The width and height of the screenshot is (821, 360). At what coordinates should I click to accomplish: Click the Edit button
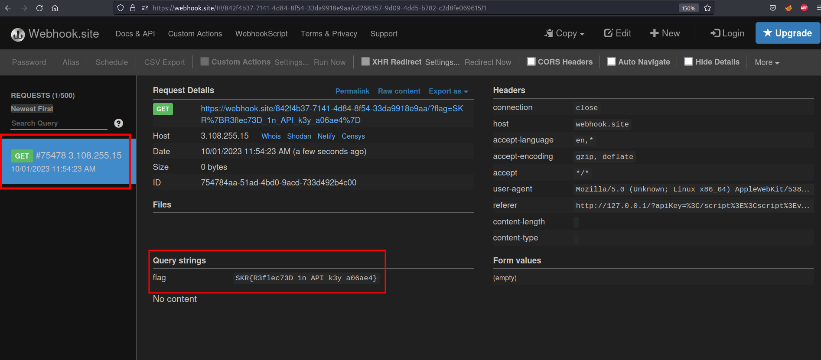[617, 33]
